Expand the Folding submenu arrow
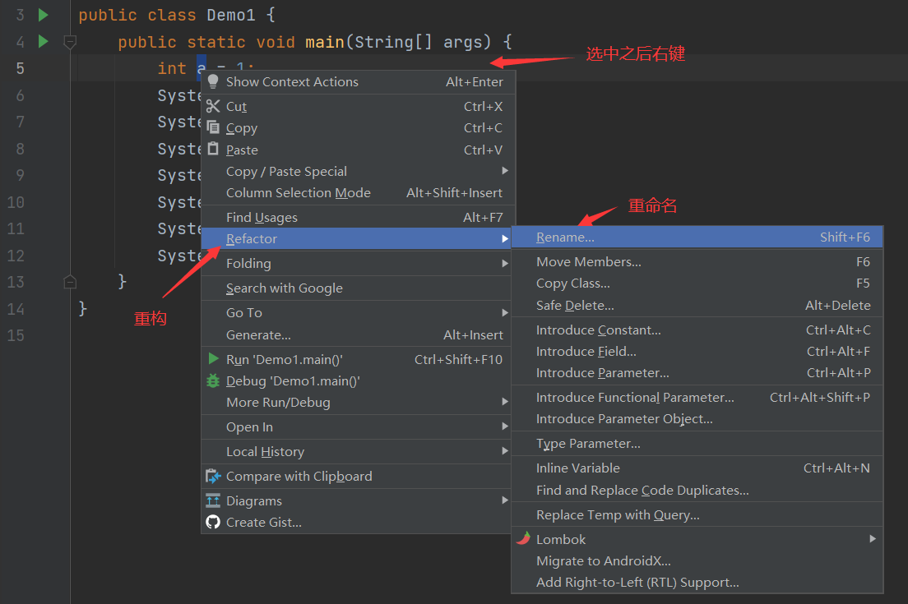The width and height of the screenshot is (908, 604). 505,263
